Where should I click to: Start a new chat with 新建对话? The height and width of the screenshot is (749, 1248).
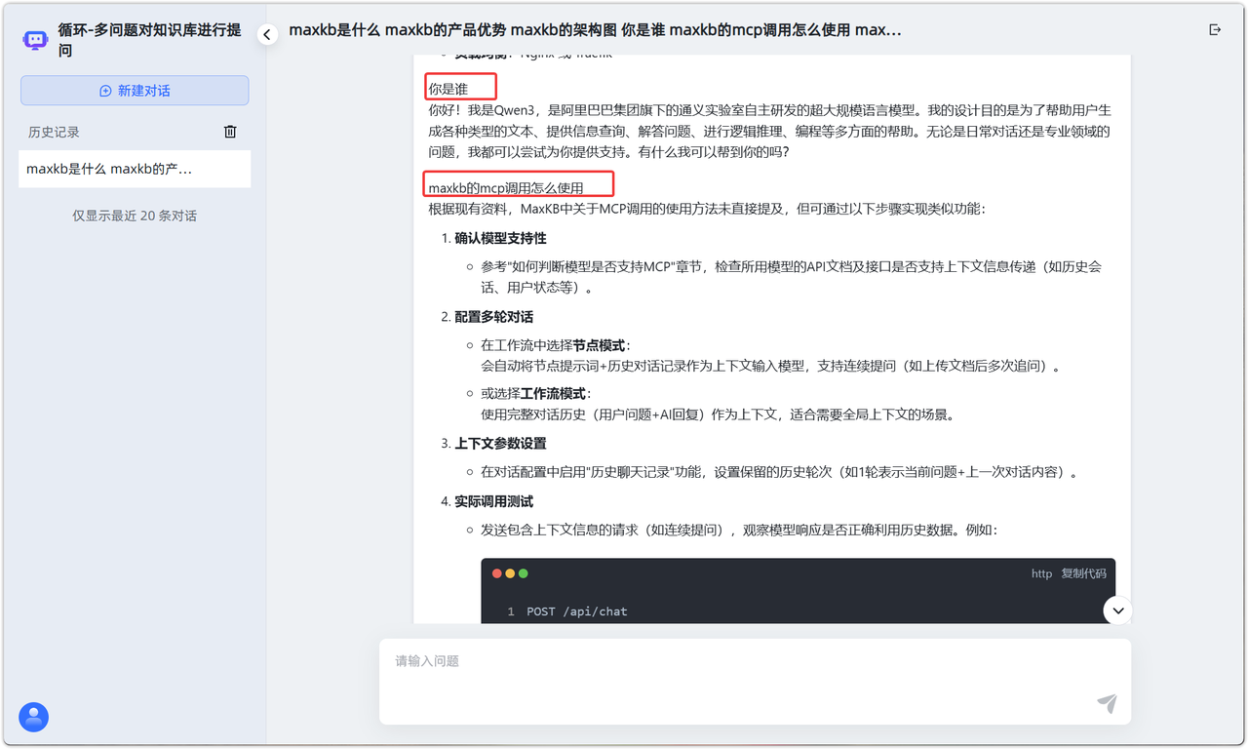135,91
